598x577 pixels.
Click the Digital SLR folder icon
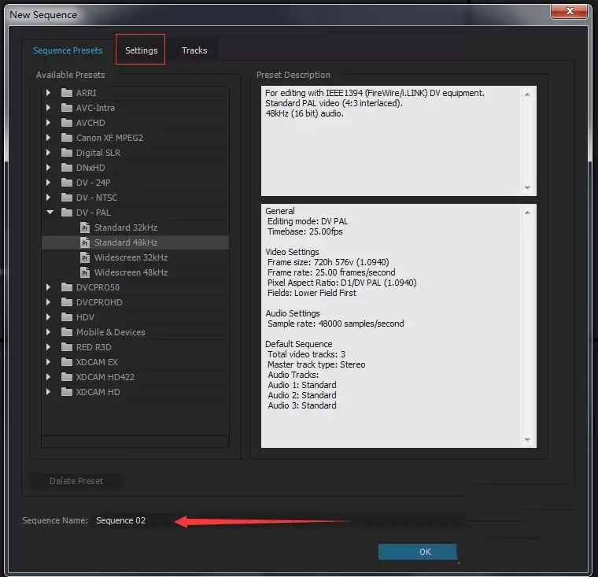(67, 153)
